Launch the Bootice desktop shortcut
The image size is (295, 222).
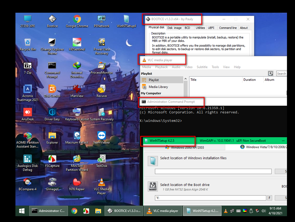tap(52, 21)
